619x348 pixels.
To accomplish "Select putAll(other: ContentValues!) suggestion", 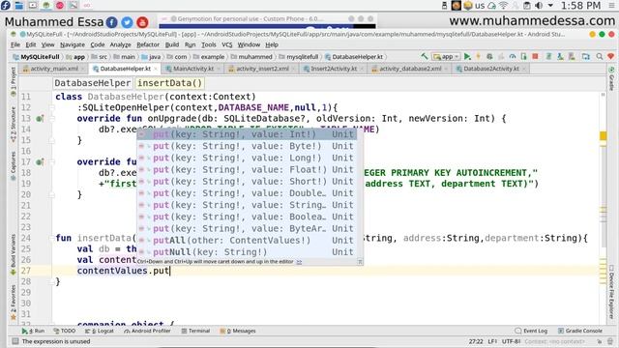I will [x=248, y=241].
